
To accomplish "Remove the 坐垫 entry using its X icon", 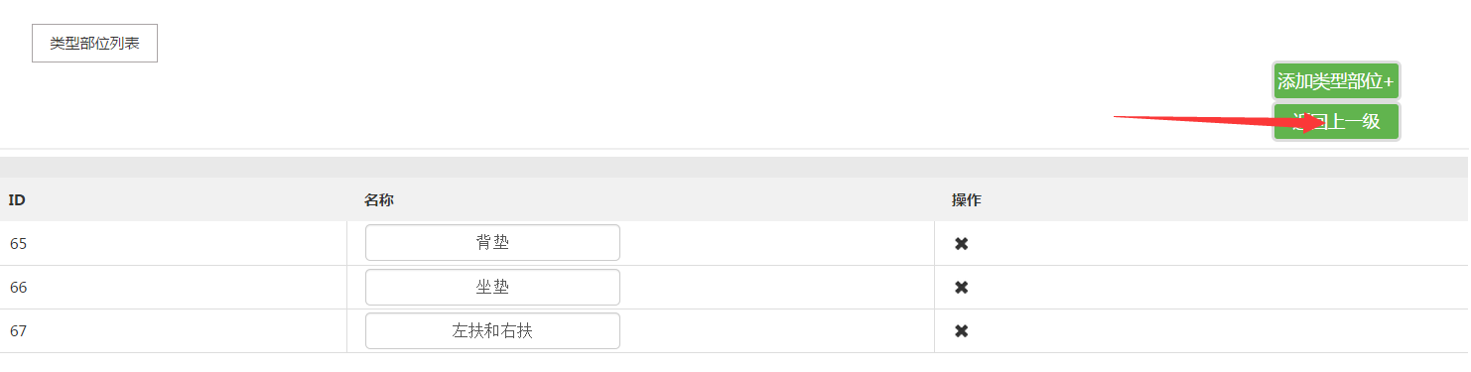I will click(961, 287).
